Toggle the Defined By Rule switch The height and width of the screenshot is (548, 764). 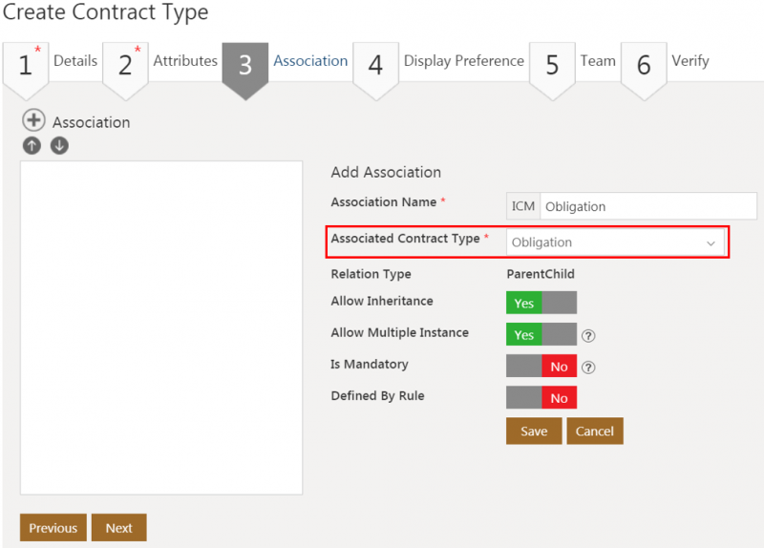[x=541, y=398]
